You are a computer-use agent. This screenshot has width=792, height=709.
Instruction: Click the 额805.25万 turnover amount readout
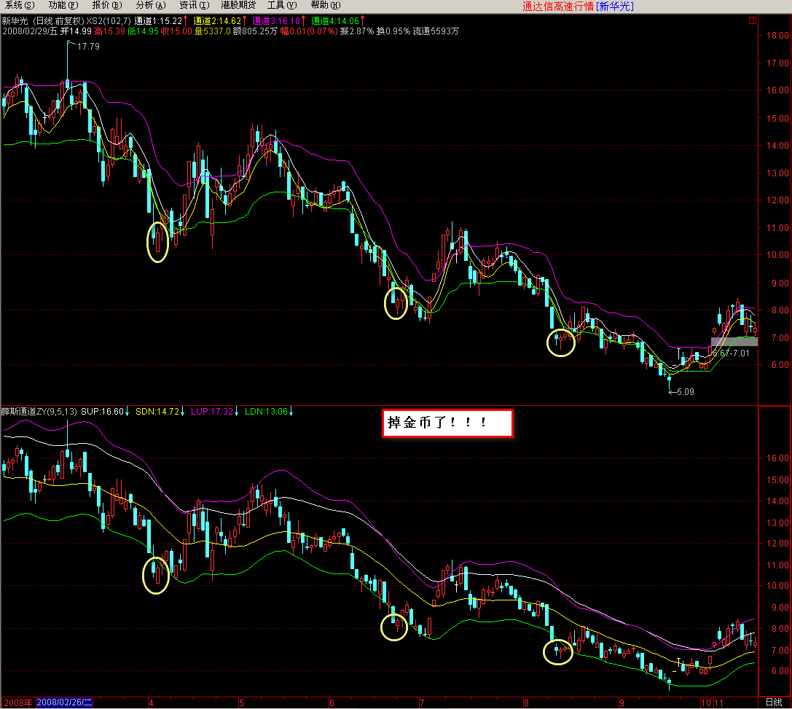255,31
